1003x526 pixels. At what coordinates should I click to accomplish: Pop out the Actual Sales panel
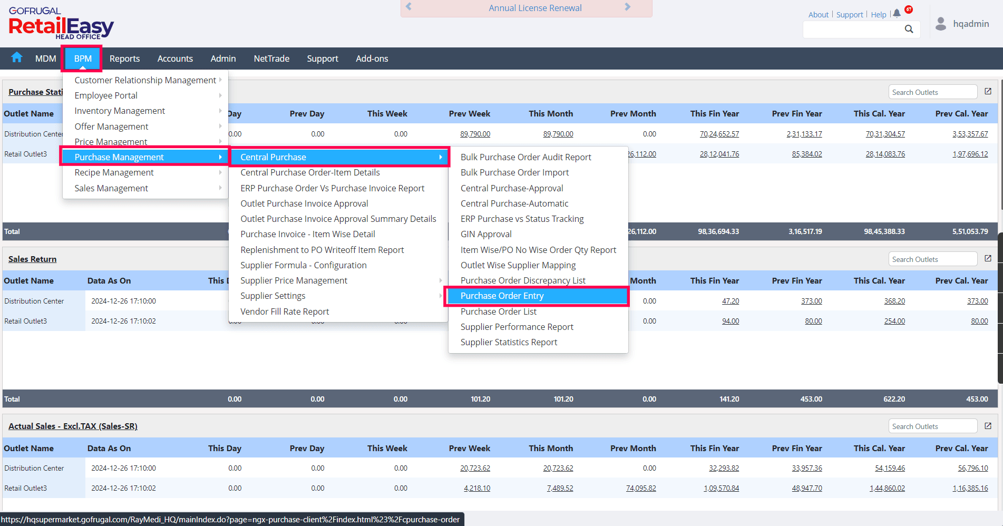click(x=988, y=426)
